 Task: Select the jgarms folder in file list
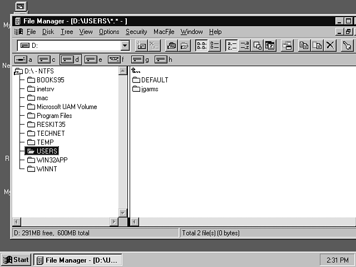[150, 89]
